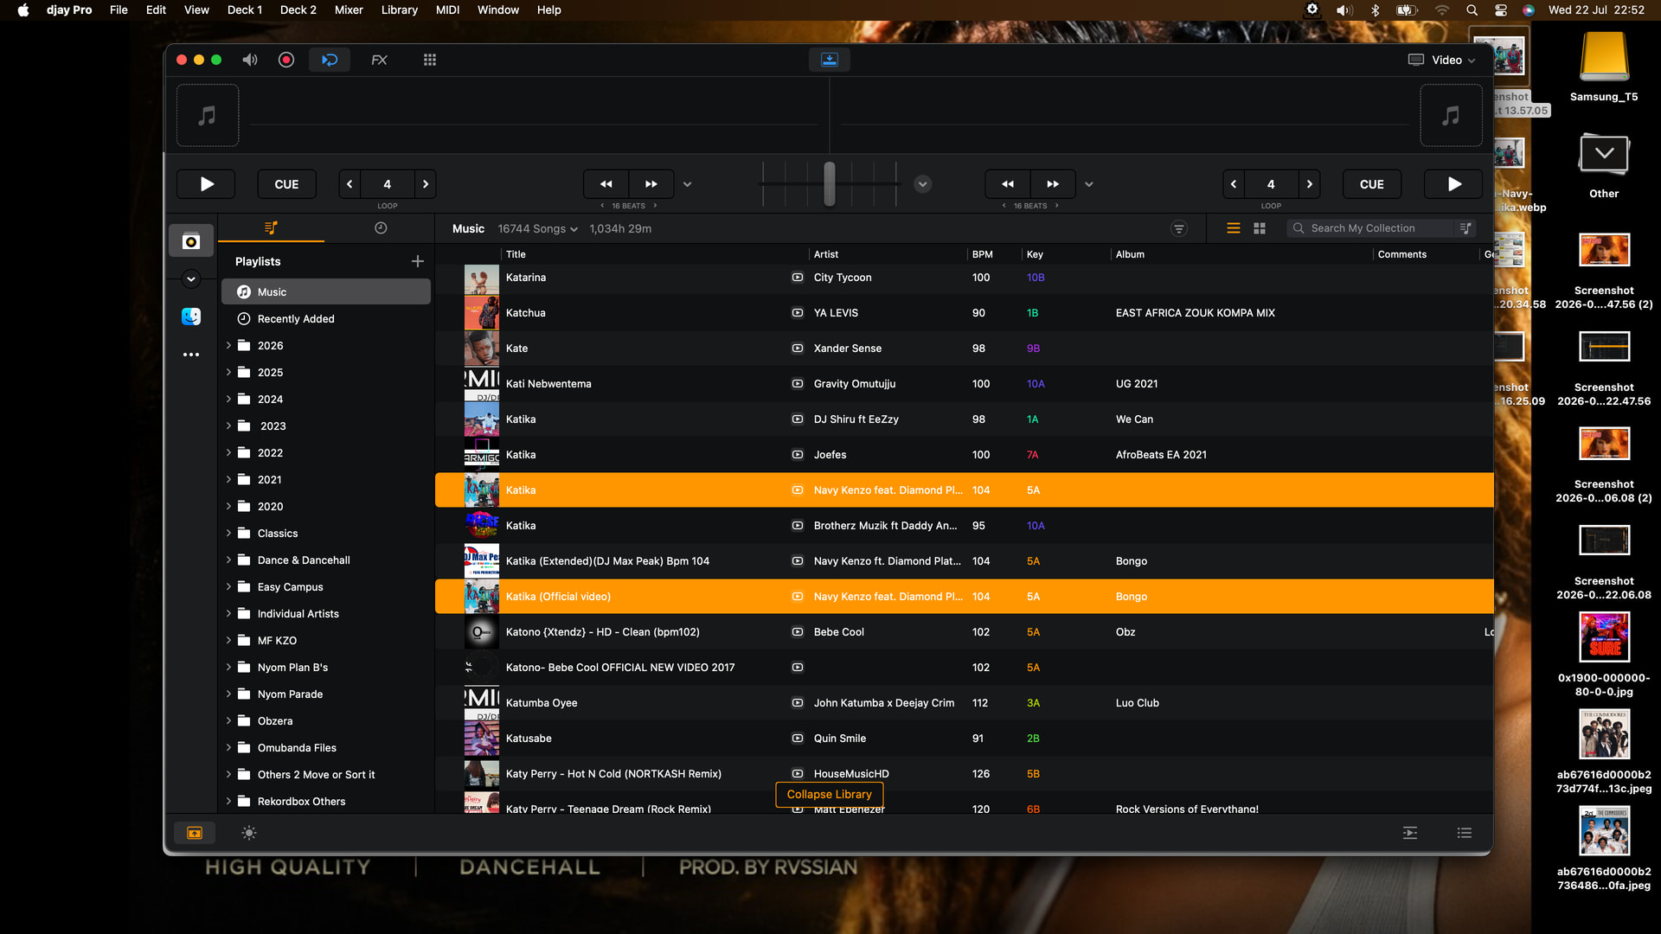Open the library filter options
1661x934 pixels.
click(1179, 228)
